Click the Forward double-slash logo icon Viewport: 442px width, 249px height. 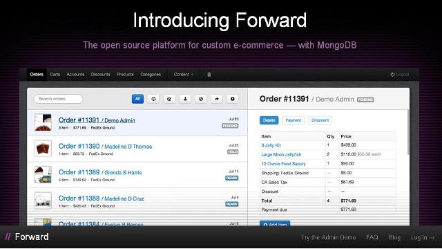[x=8, y=237]
